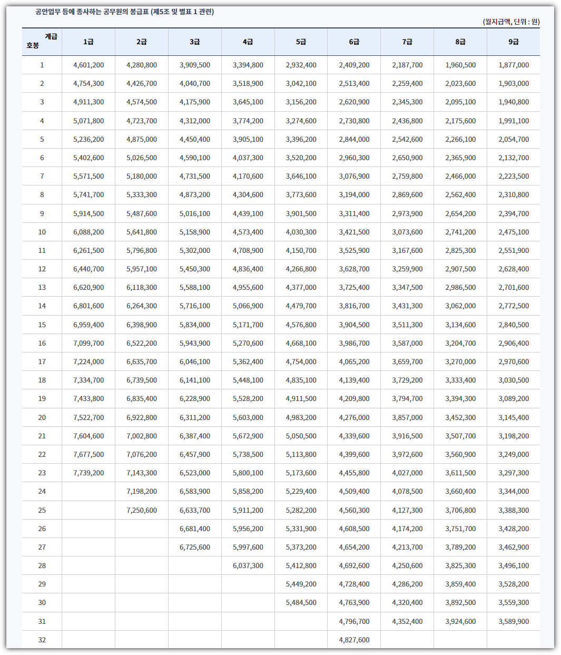Image resolution: width=561 pixels, height=655 pixels.
Task: Select the cell 5,738,500
Action: coord(248,455)
